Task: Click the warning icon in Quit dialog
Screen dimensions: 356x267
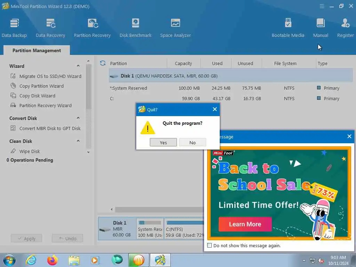Action: tap(147, 128)
